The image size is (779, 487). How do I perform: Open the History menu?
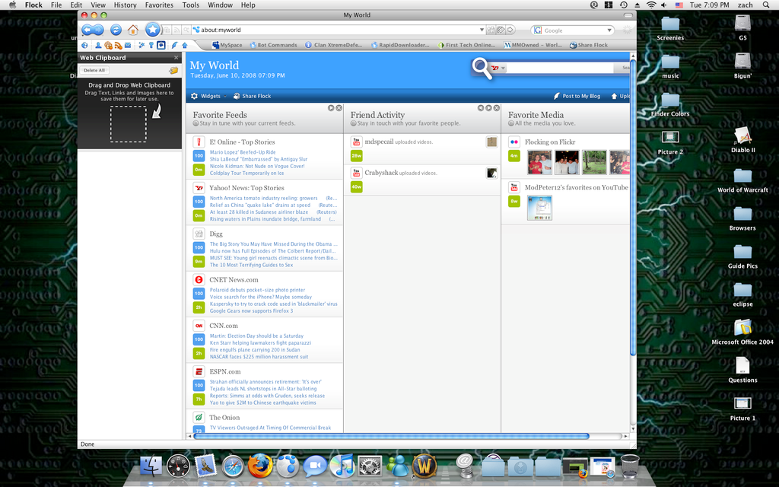126,5
